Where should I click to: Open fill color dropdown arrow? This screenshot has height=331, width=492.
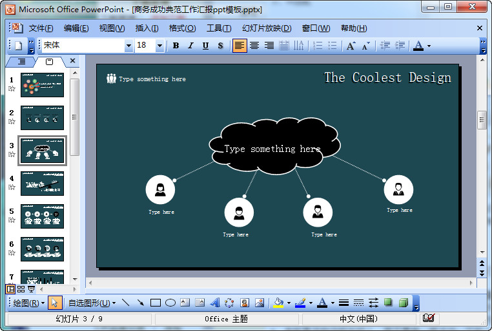pyautogui.click(x=289, y=303)
